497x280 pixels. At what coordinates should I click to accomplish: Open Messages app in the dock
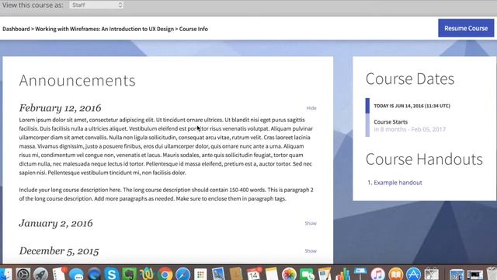pyautogui.click(x=76, y=275)
